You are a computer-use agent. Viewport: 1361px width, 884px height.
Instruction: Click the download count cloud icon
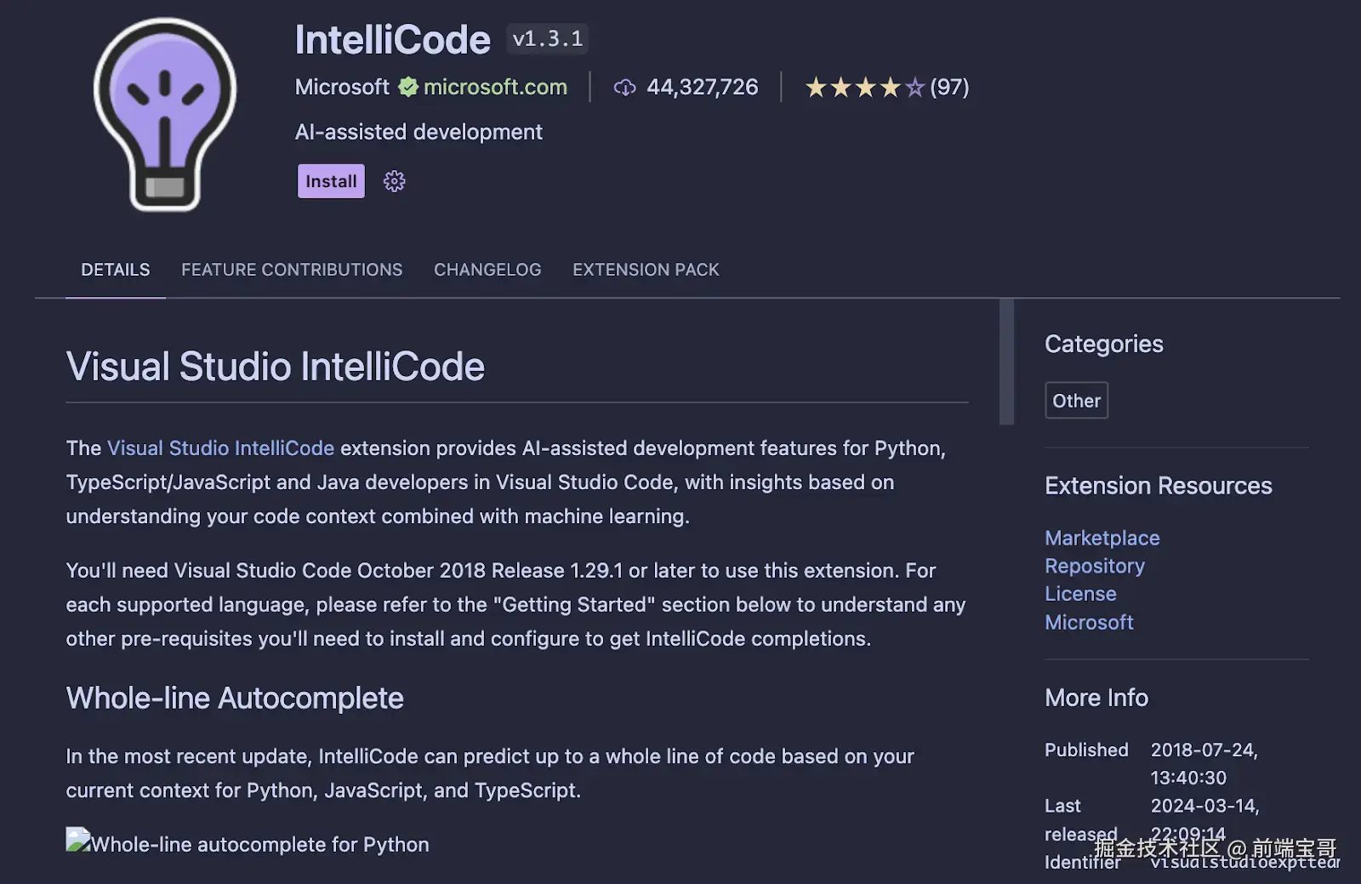[625, 88]
